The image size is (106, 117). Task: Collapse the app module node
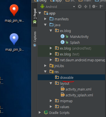[x=40, y=13]
